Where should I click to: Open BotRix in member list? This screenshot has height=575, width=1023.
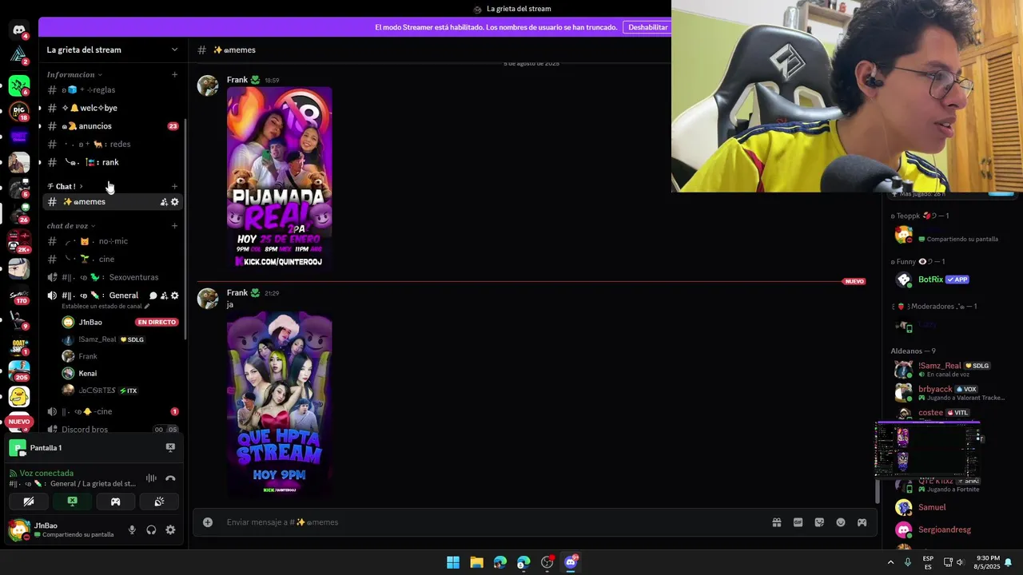pos(931,280)
